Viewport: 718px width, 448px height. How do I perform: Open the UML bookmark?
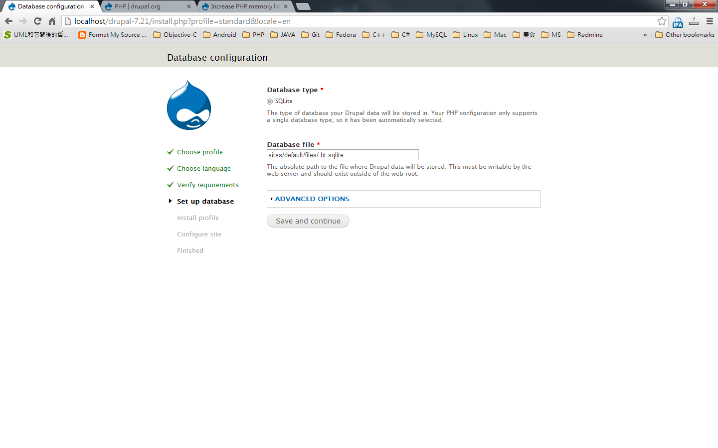click(36, 34)
